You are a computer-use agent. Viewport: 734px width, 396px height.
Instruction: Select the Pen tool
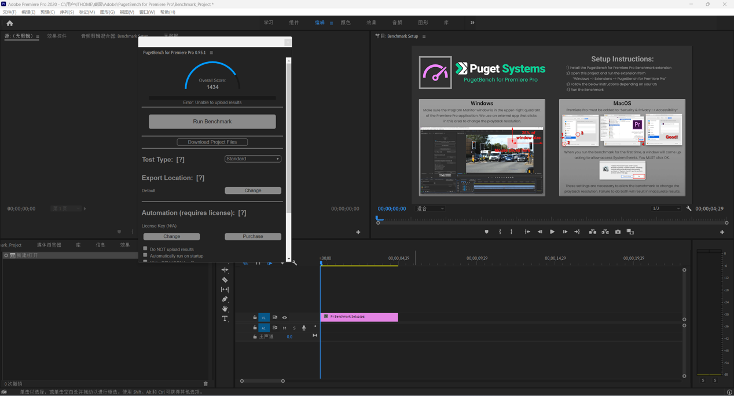(225, 299)
